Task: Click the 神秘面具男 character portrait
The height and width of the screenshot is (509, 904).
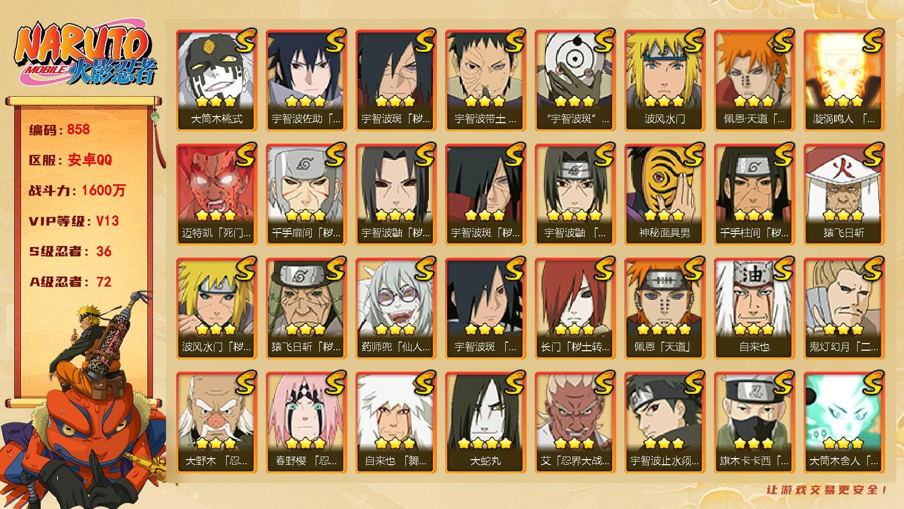Action: click(x=665, y=194)
